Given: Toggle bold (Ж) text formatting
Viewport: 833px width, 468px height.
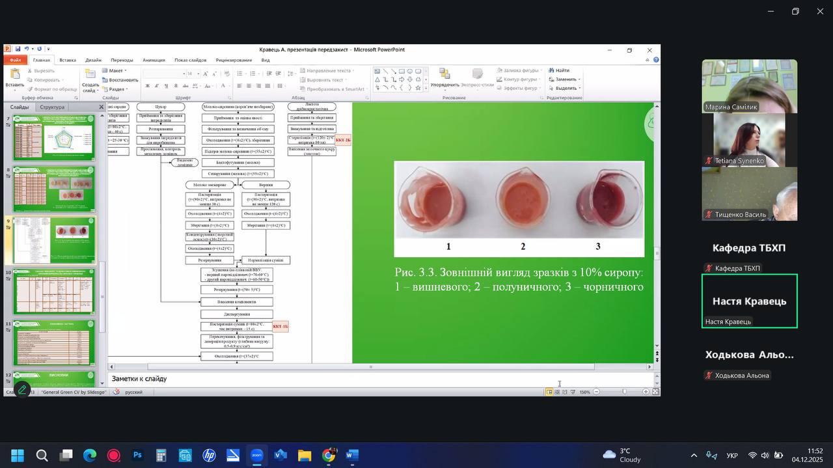Looking at the screenshot, I should (148, 86).
